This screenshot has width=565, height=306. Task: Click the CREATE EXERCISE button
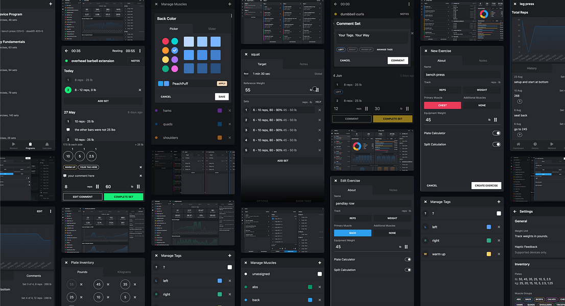click(486, 186)
